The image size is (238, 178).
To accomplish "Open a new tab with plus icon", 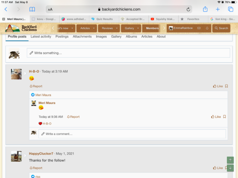I will click(217, 9).
